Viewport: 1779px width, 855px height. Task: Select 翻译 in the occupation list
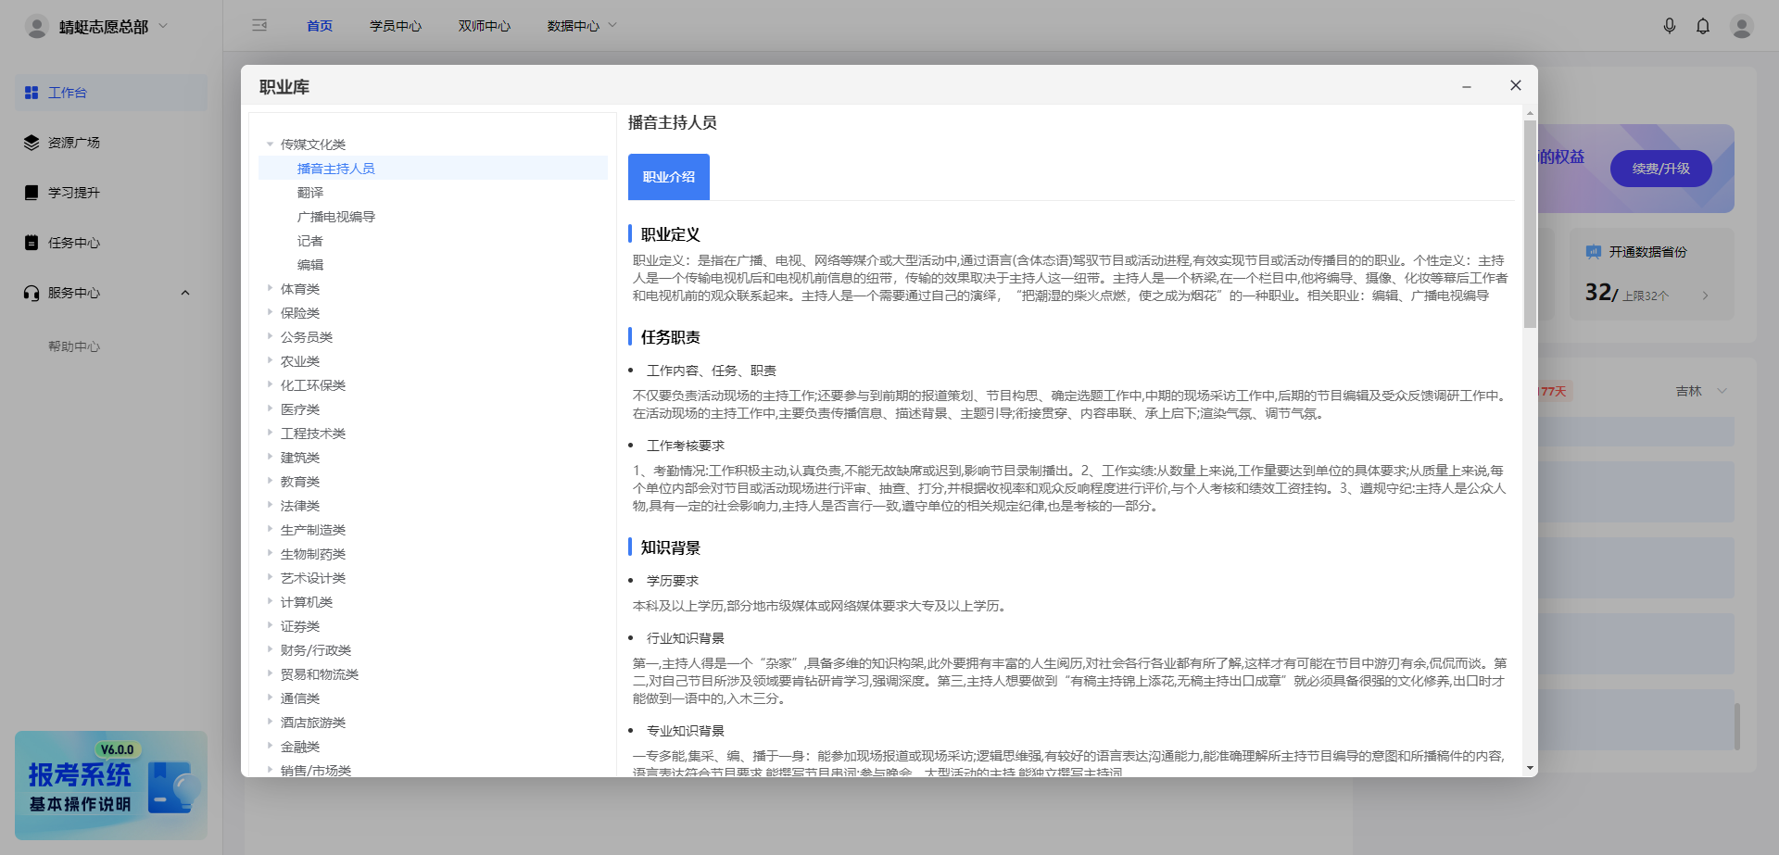311,192
